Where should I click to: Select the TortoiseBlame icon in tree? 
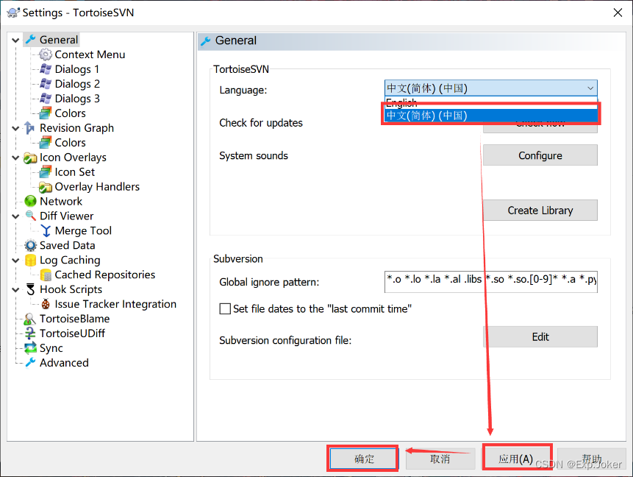(30, 319)
